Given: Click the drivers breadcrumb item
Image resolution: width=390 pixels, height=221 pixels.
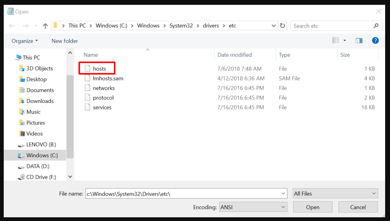Looking at the screenshot, I should (x=210, y=25).
